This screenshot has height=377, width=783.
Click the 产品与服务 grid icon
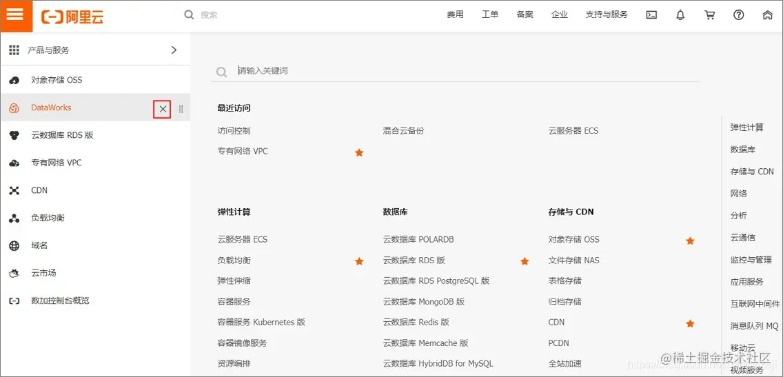pos(14,50)
